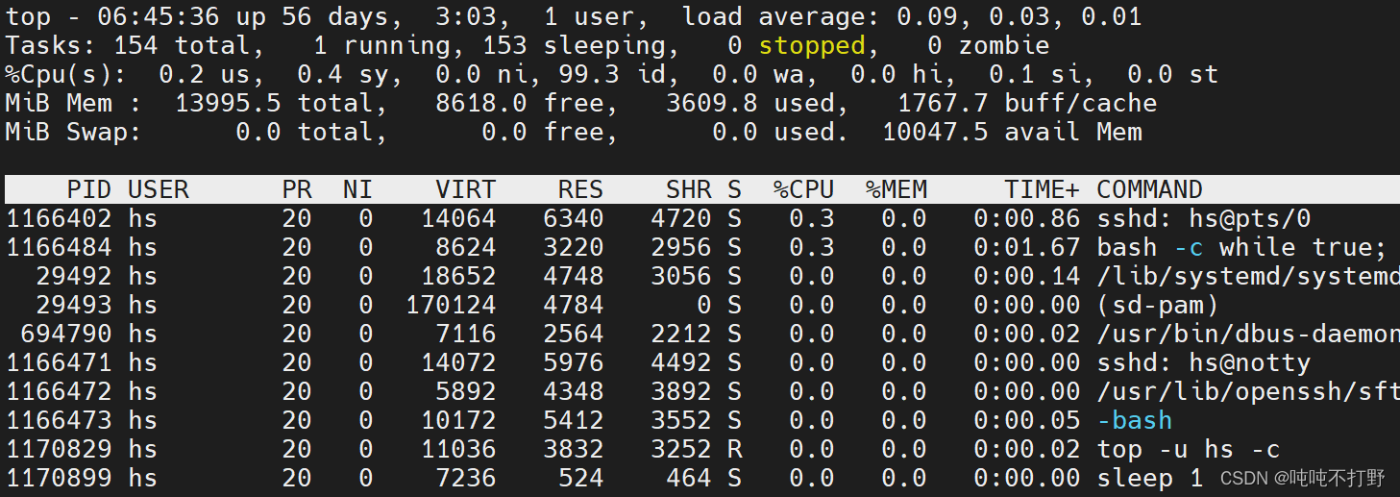The width and height of the screenshot is (1400, 497).
Task: Click the TIME+ value 0:01.67
Action: pos(1027,247)
